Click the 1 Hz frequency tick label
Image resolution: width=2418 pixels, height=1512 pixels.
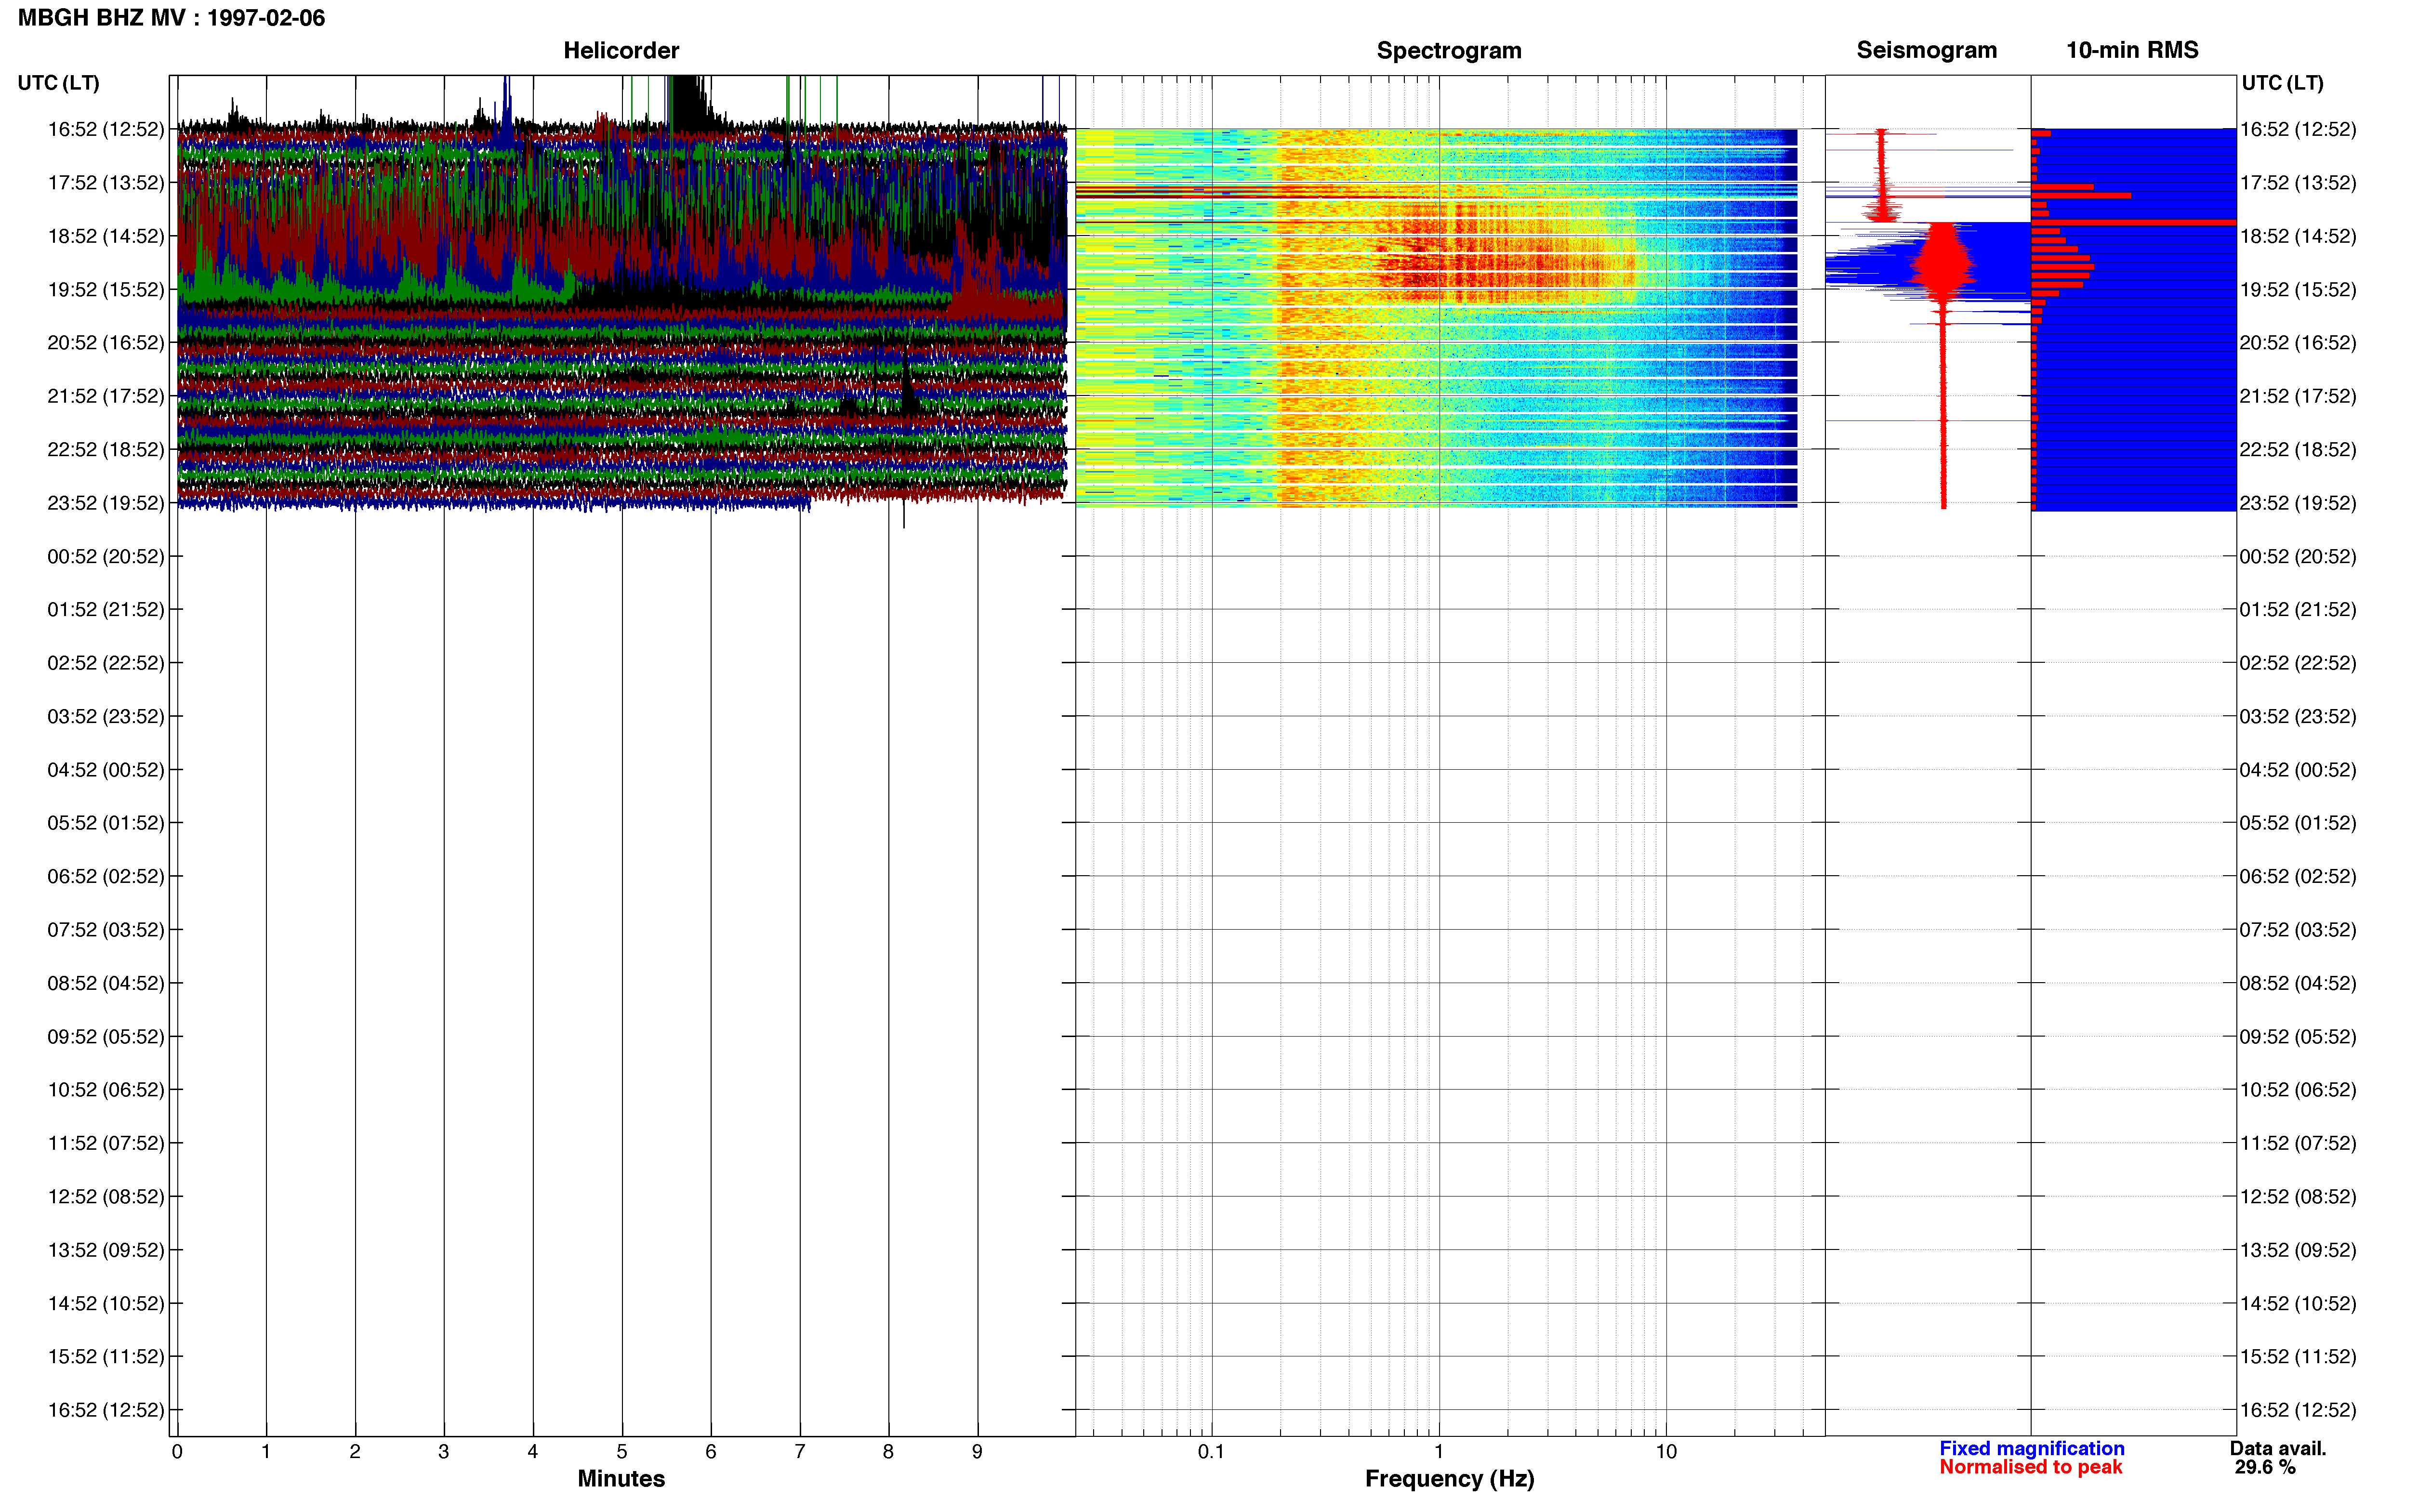click(x=1439, y=1452)
